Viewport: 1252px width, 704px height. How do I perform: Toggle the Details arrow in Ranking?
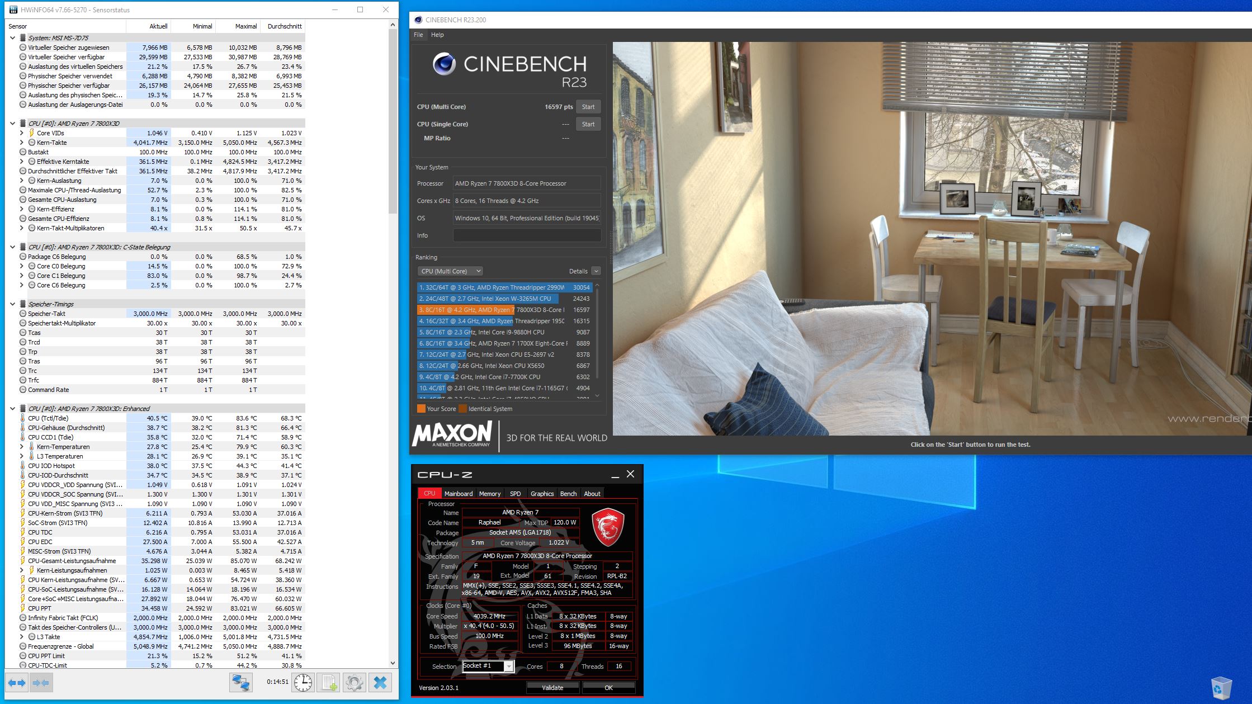pyautogui.click(x=596, y=271)
